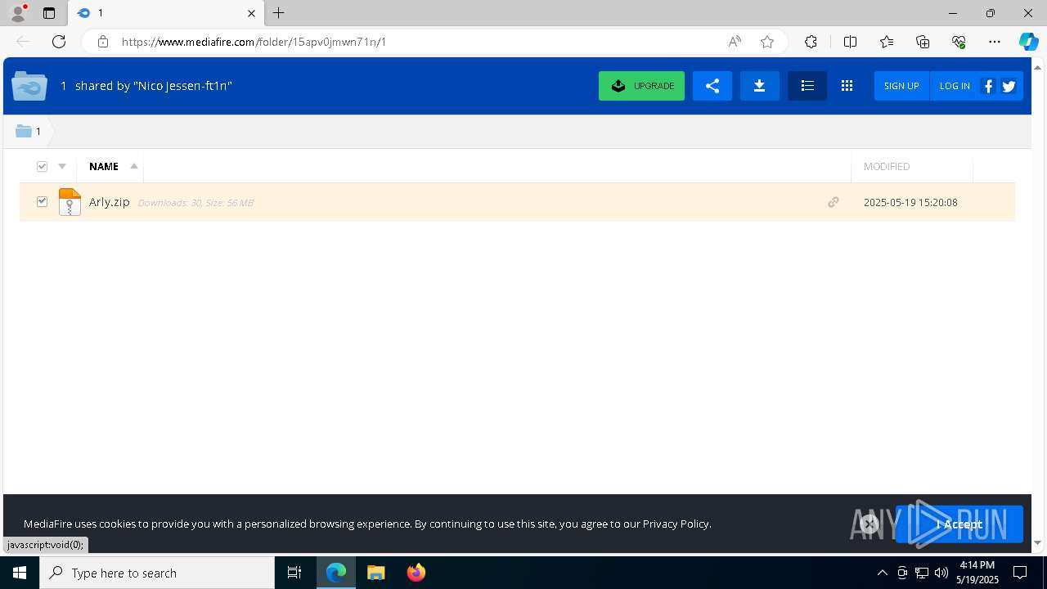Dismiss cookie banner close icon
The height and width of the screenshot is (589, 1047).
click(870, 524)
